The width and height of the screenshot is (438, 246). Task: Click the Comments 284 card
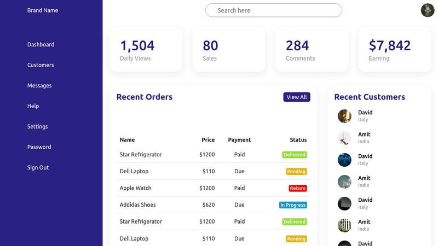[x=312, y=50]
